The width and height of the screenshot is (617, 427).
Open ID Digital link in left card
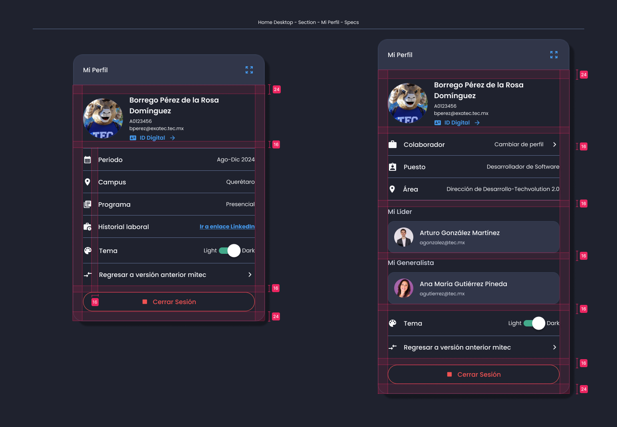(x=153, y=138)
